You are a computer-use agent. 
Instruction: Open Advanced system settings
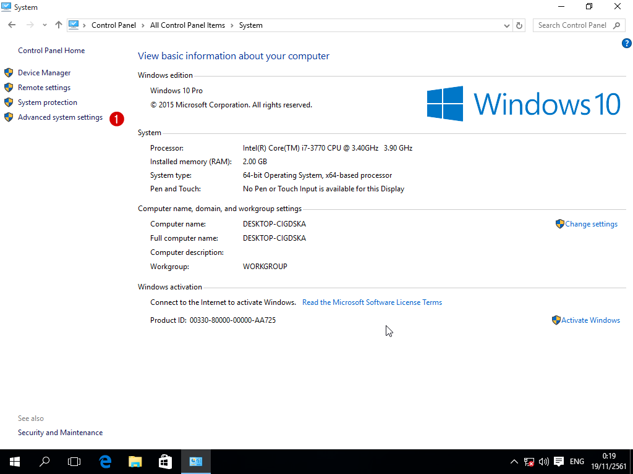point(60,117)
